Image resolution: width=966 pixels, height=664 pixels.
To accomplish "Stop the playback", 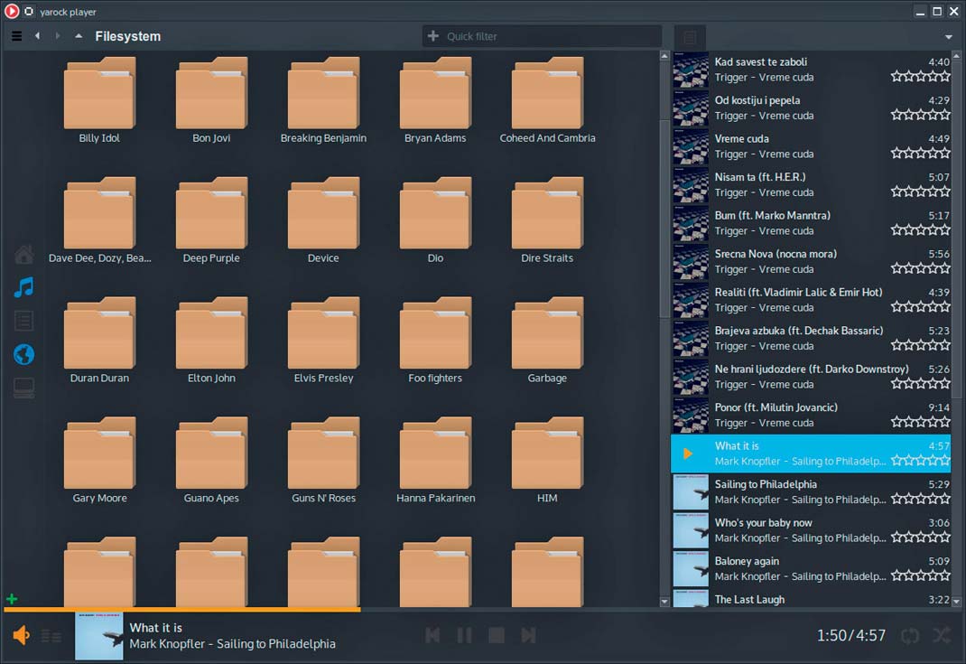I will pos(497,635).
